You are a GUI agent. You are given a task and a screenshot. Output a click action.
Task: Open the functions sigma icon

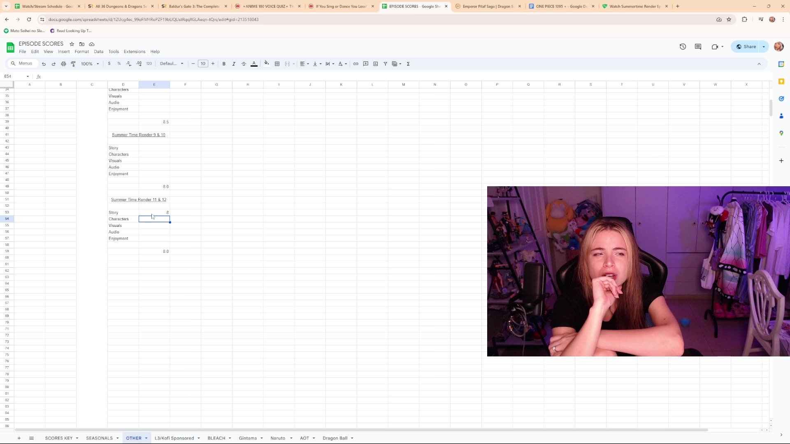(x=408, y=64)
